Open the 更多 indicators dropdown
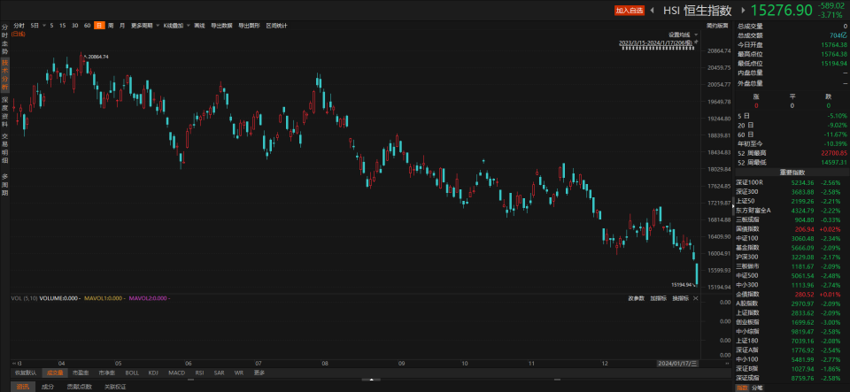The image size is (850, 392). (259, 373)
